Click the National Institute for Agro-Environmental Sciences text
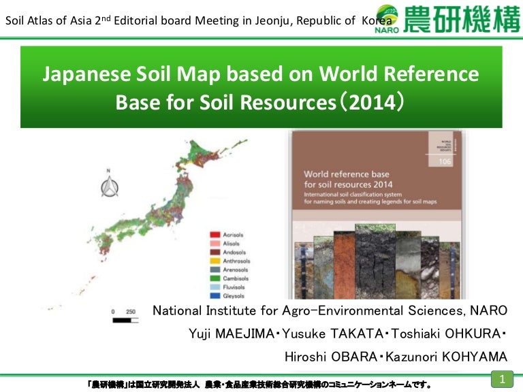 (330, 311)
